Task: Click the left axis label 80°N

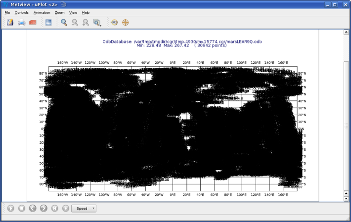Action: coord(43,73)
